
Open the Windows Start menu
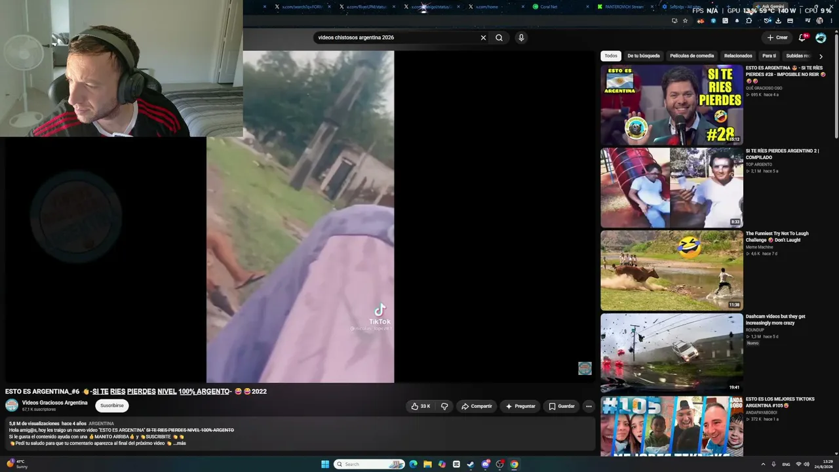coord(325,464)
